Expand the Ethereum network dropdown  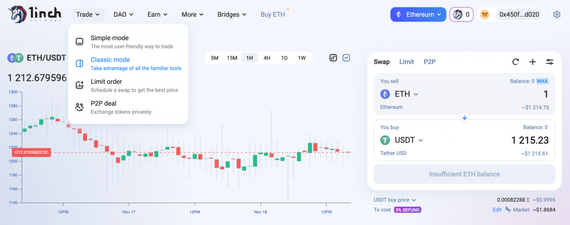418,14
